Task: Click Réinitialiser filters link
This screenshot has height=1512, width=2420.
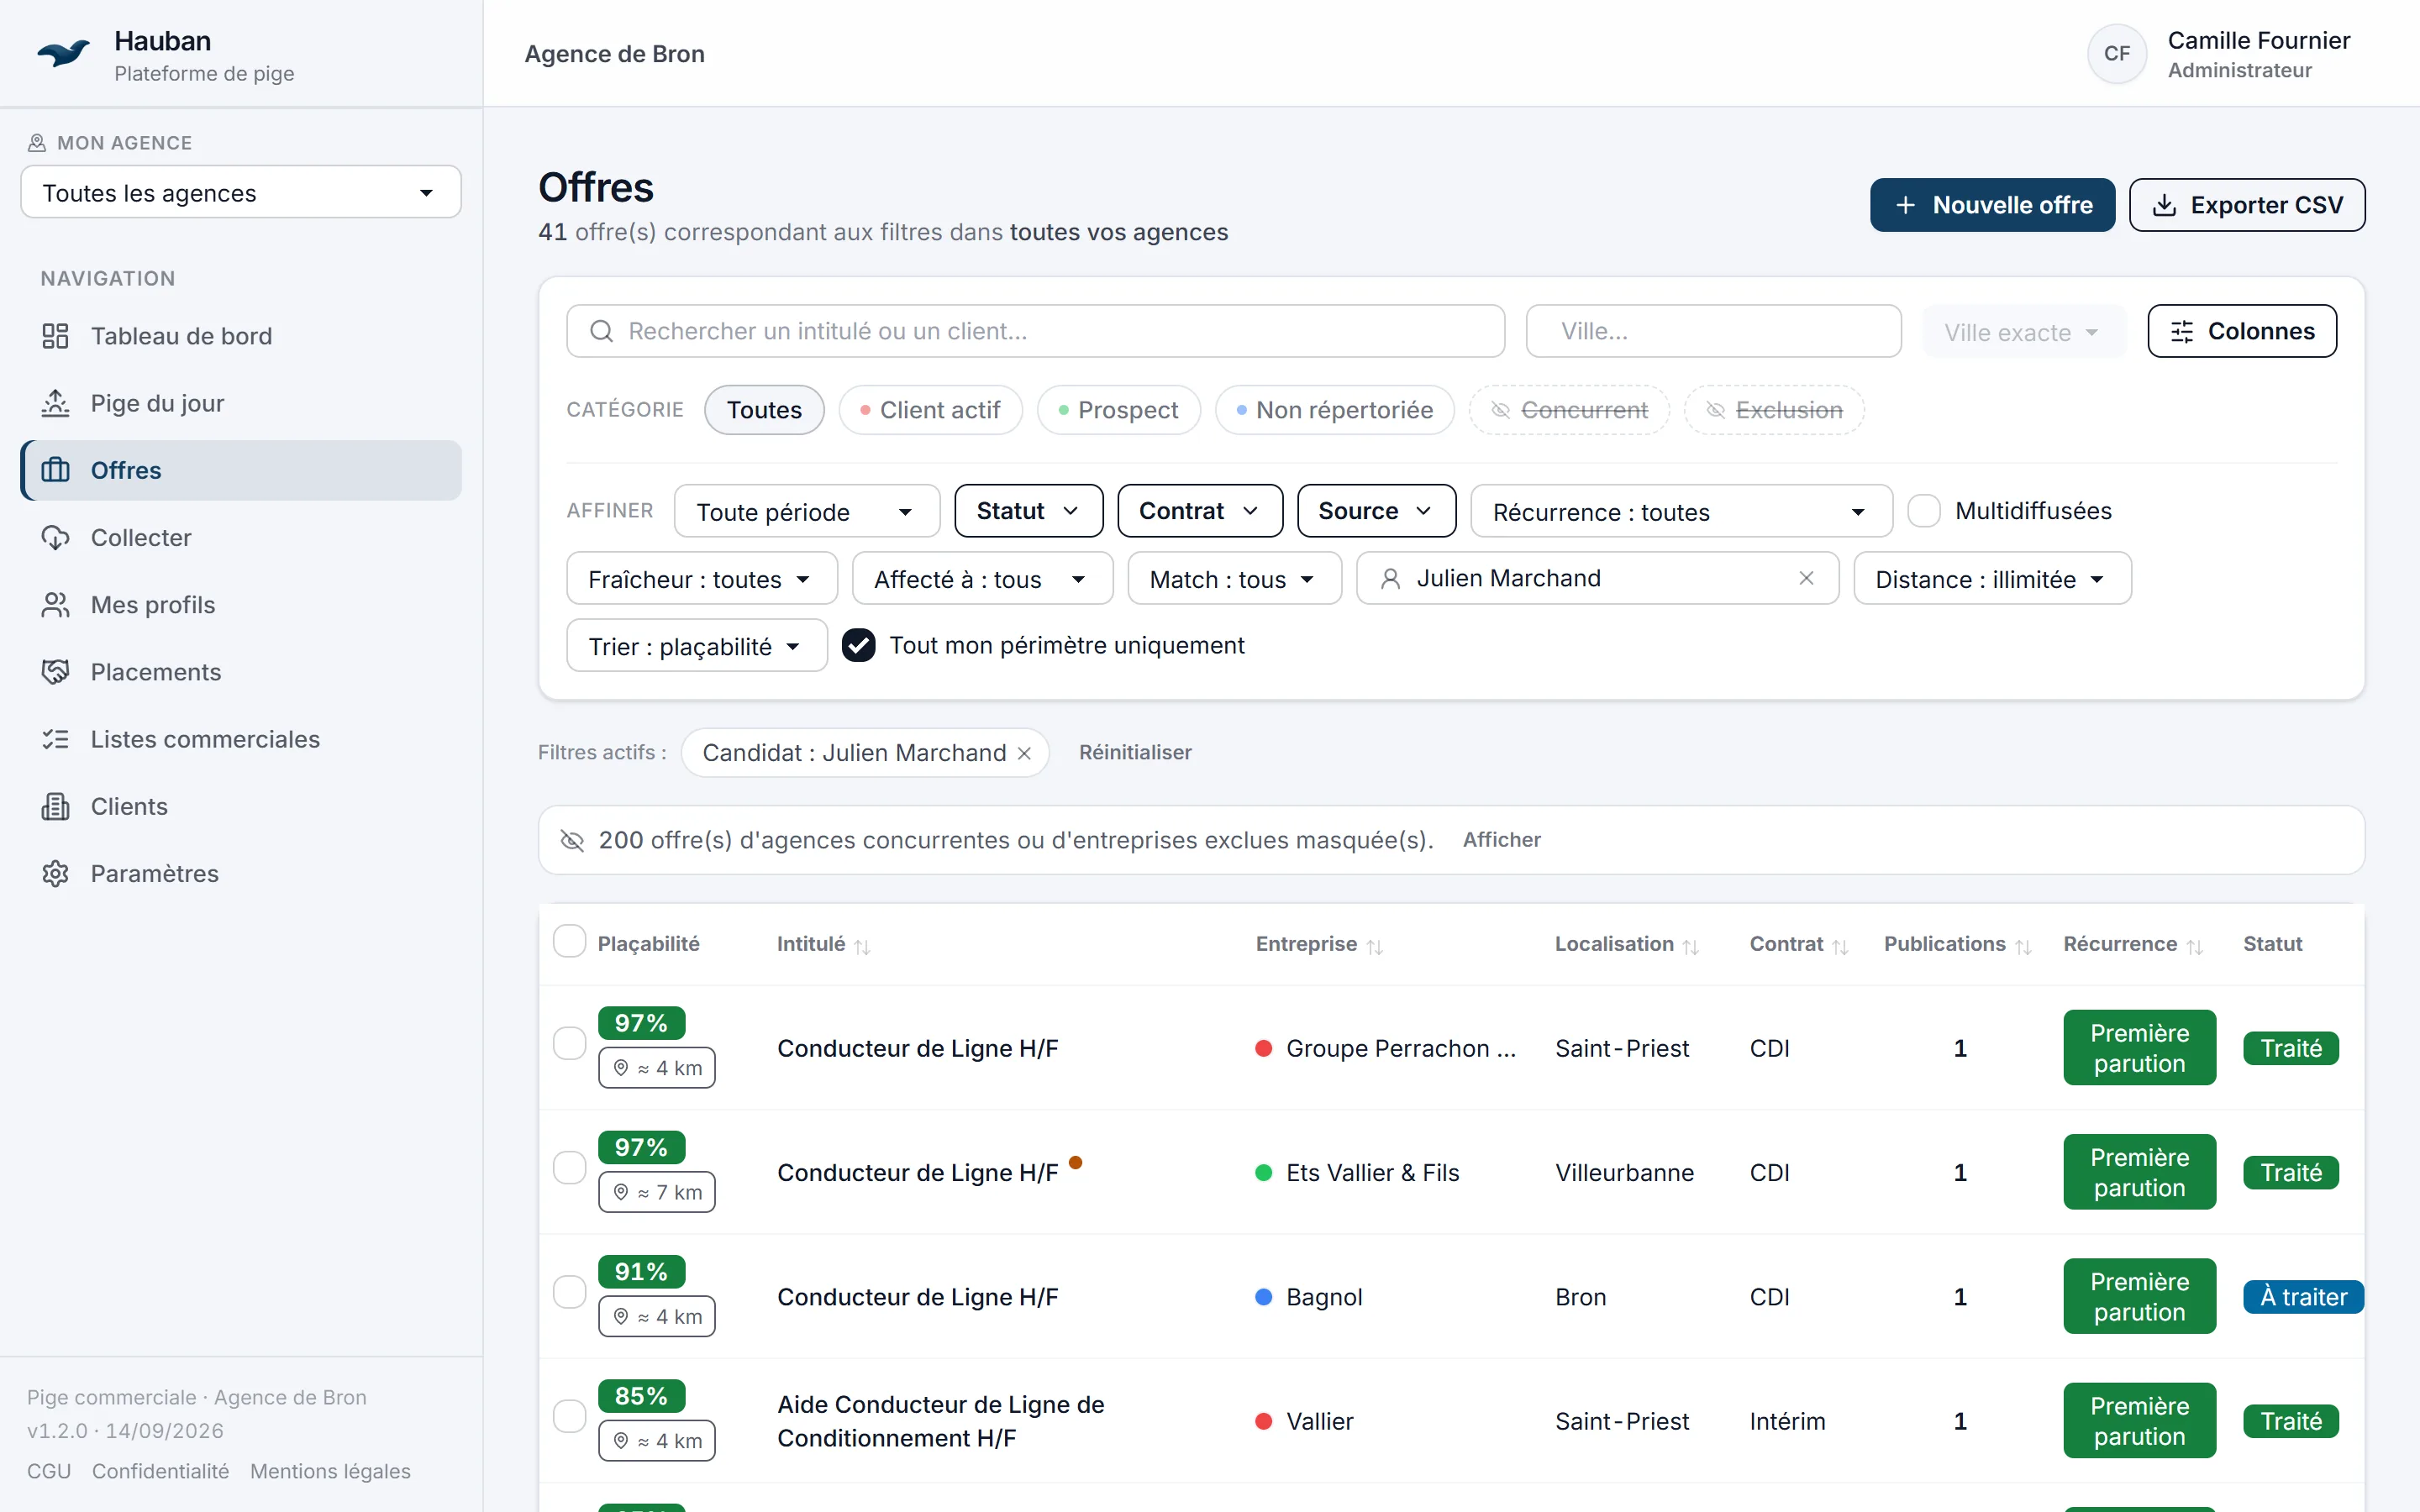Action: coord(1135,753)
